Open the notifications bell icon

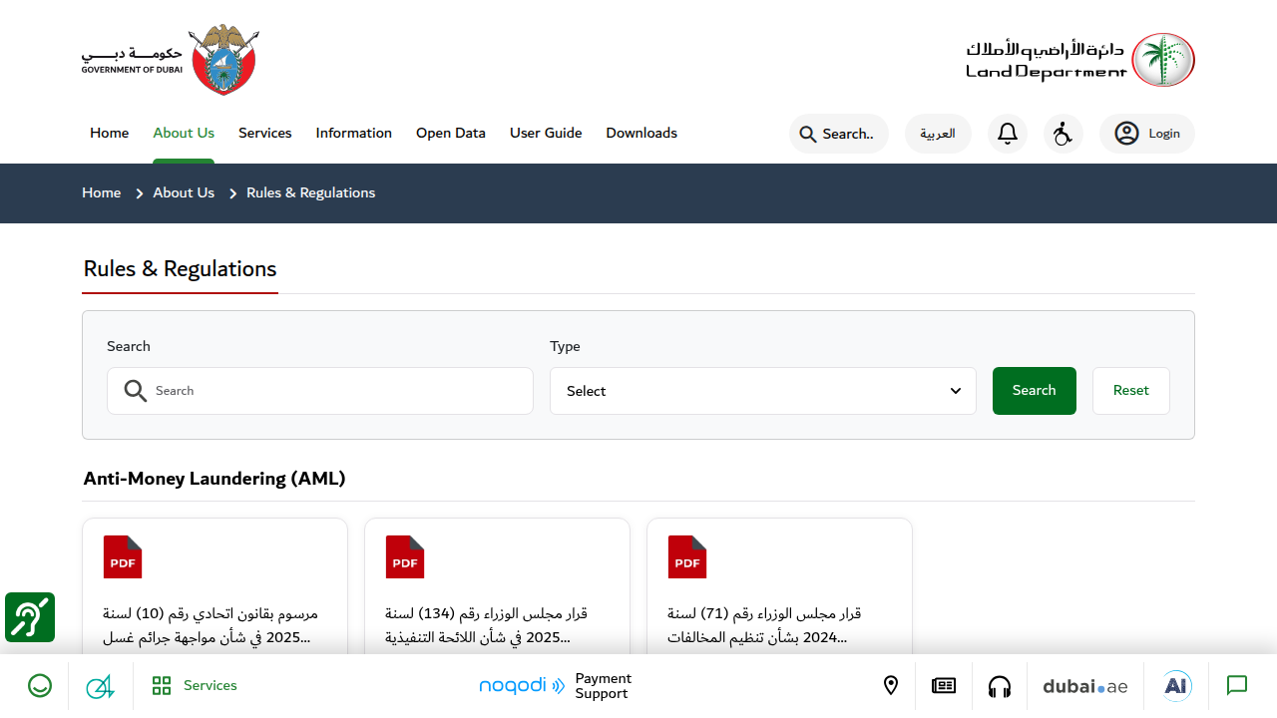(x=1008, y=134)
